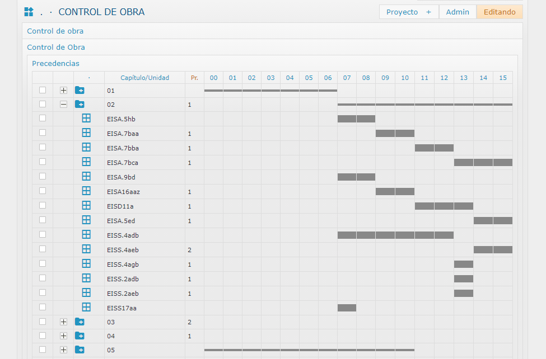This screenshot has width=546, height=359.
Task: Click the folder icon for chapter 01
Action: pyautogui.click(x=80, y=90)
